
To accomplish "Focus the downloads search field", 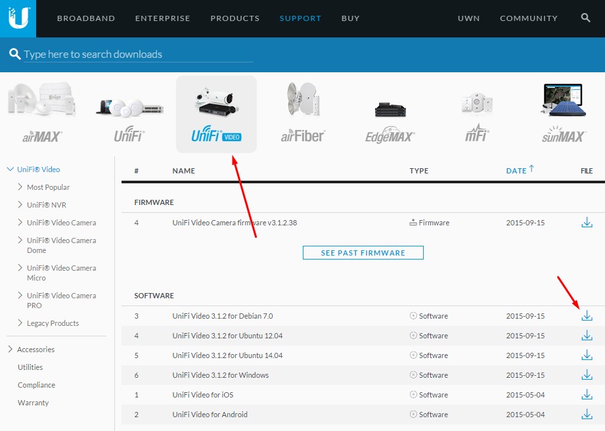I will [x=139, y=54].
